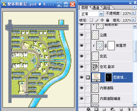
Task: Create new layer group folder icon
Action: [104, 109]
